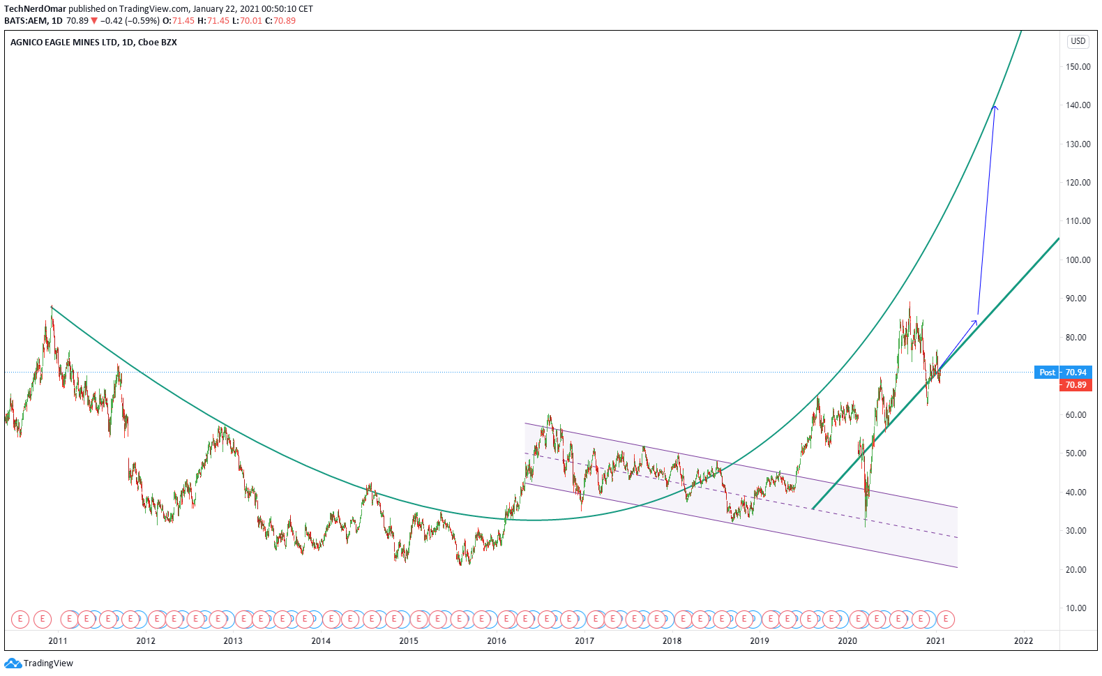Select the low value L:70.01
The image size is (1102, 676).
pyautogui.click(x=247, y=21)
